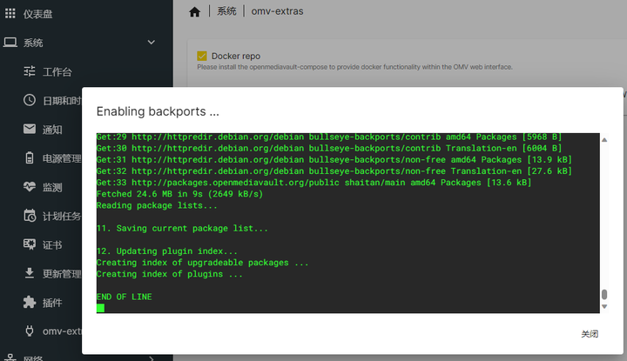Click the heartbeat icon for 监测
This screenshot has height=361, width=627.
(x=30, y=186)
